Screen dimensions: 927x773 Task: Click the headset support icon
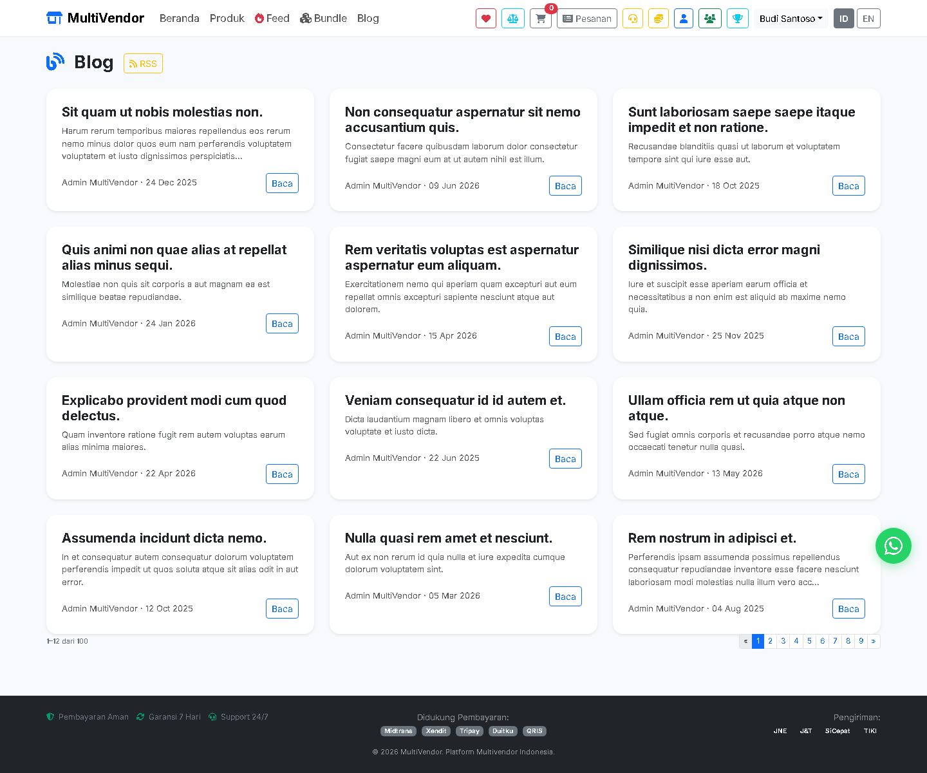pyautogui.click(x=633, y=19)
